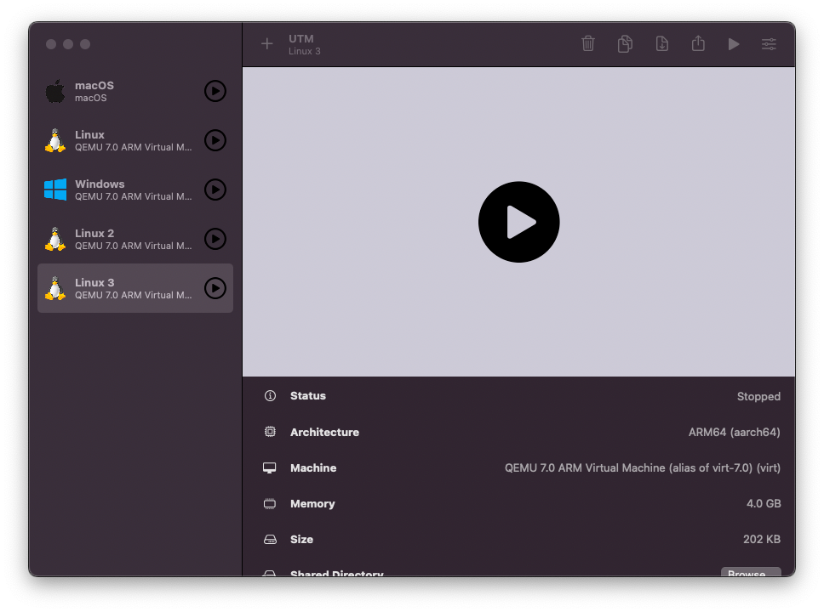This screenshot has width=824, height=612.
Task: Click the plus icon to create a VM
Action: [x=267, y=43]
